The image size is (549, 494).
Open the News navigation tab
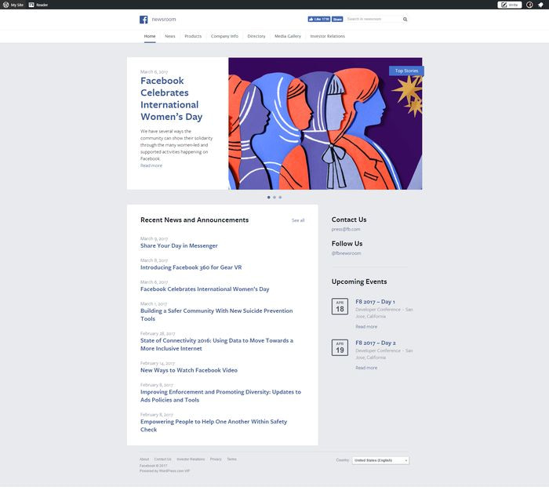tap(170, 36)
